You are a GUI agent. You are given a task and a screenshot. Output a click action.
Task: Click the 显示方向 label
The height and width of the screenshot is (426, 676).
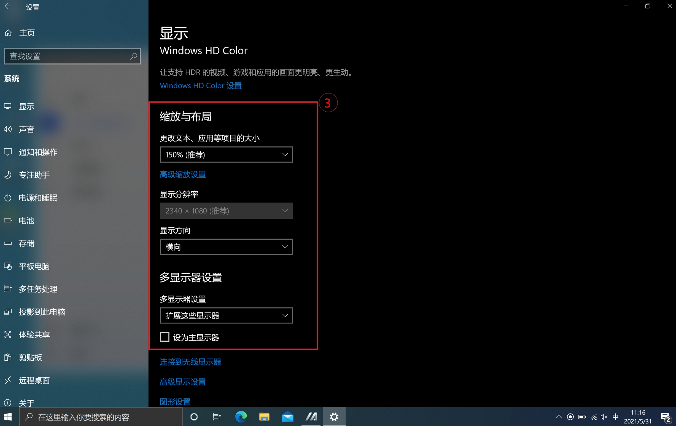click(x=175, y=231)
